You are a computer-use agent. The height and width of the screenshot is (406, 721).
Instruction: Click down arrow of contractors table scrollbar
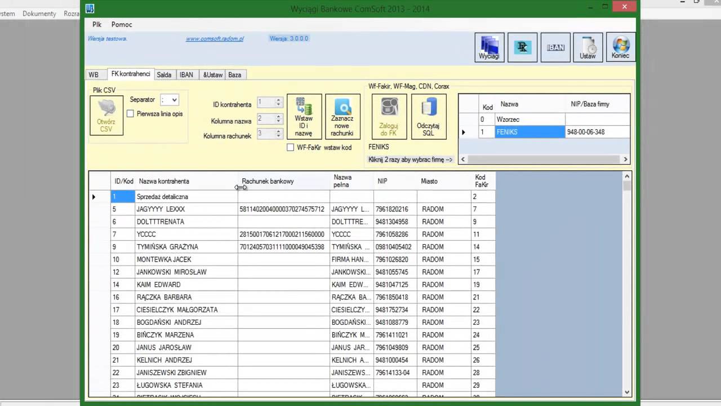[627, 392]
